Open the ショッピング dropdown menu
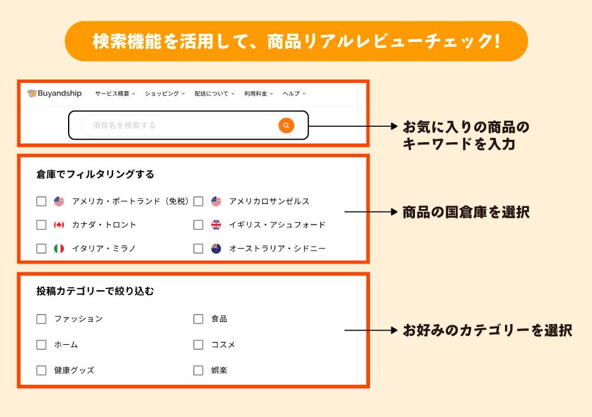 (165, 94)
